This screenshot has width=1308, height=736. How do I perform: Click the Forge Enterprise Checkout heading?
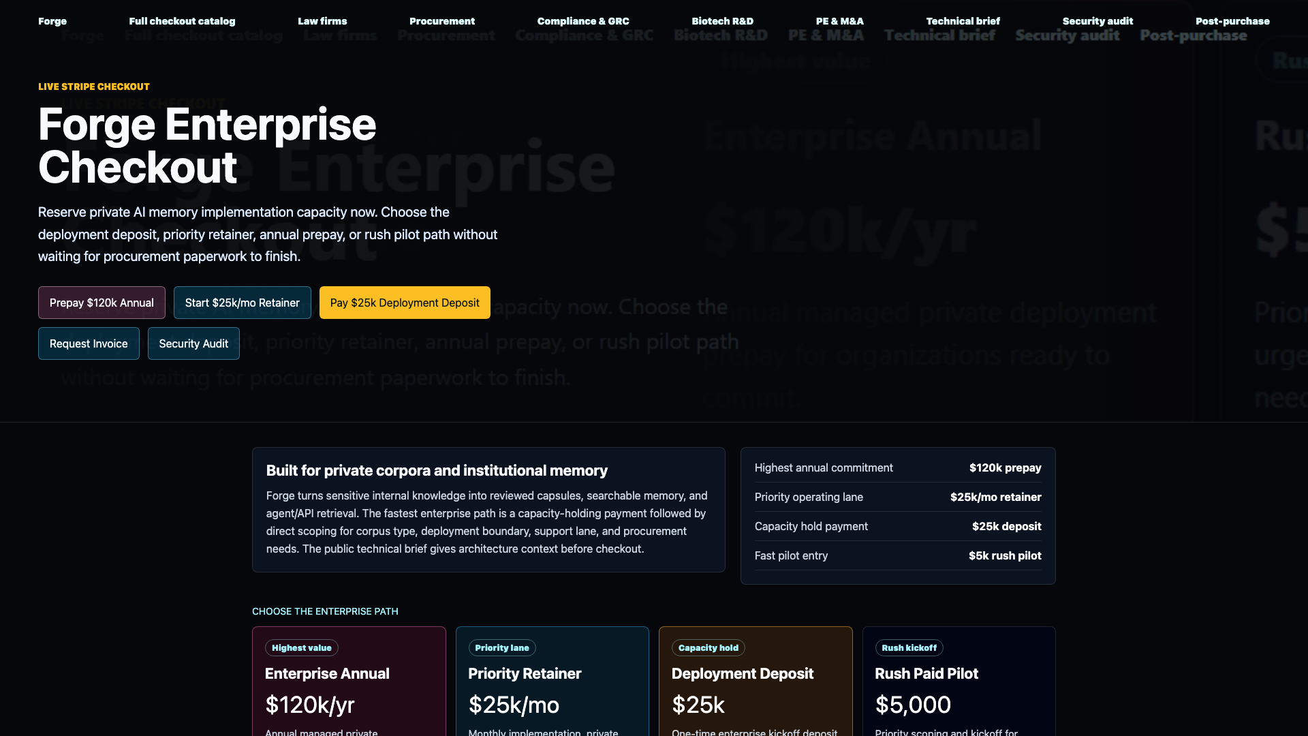pos(207,145)
